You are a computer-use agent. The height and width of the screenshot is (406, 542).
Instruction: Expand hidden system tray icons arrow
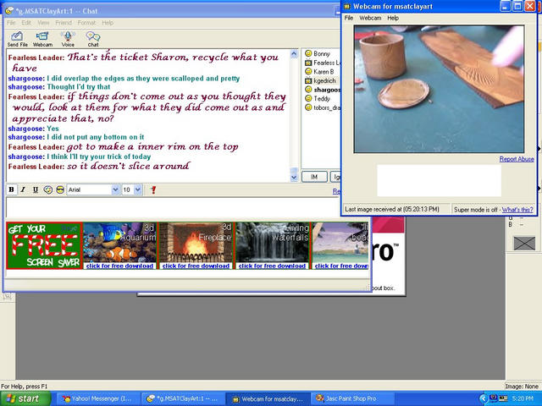pos(484,398)
